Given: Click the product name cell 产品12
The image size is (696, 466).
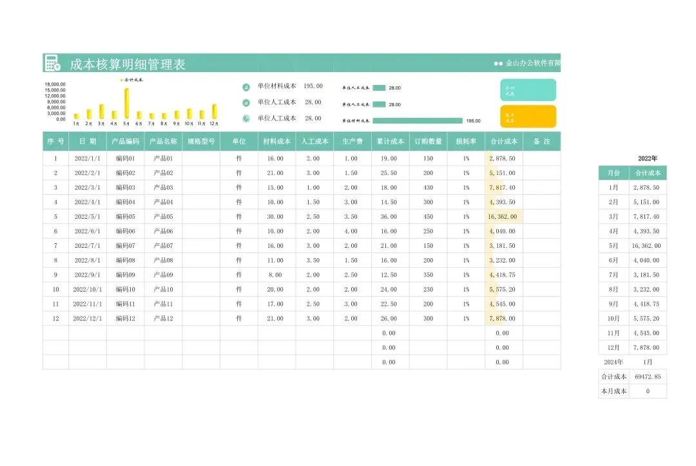Looking at the screenshot, I should [x=163, y=319].
